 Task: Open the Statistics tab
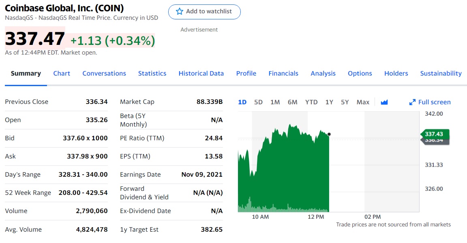coord(152,73)
